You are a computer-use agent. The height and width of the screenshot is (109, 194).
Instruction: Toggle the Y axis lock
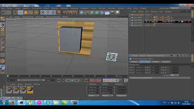[48, 12]
